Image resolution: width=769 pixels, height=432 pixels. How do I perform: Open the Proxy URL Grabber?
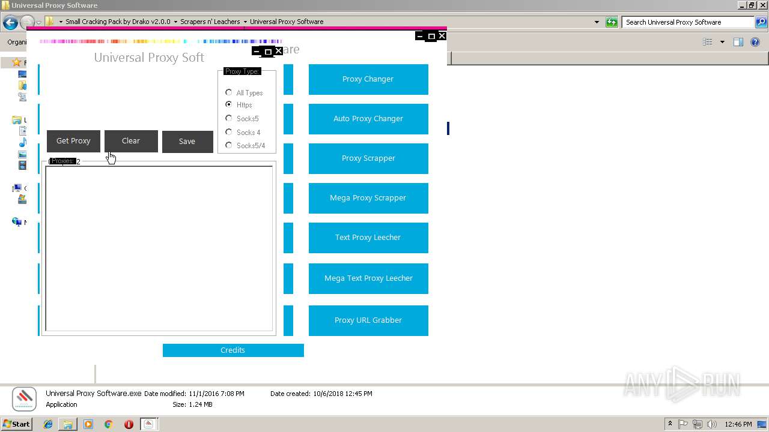point(368,320)
